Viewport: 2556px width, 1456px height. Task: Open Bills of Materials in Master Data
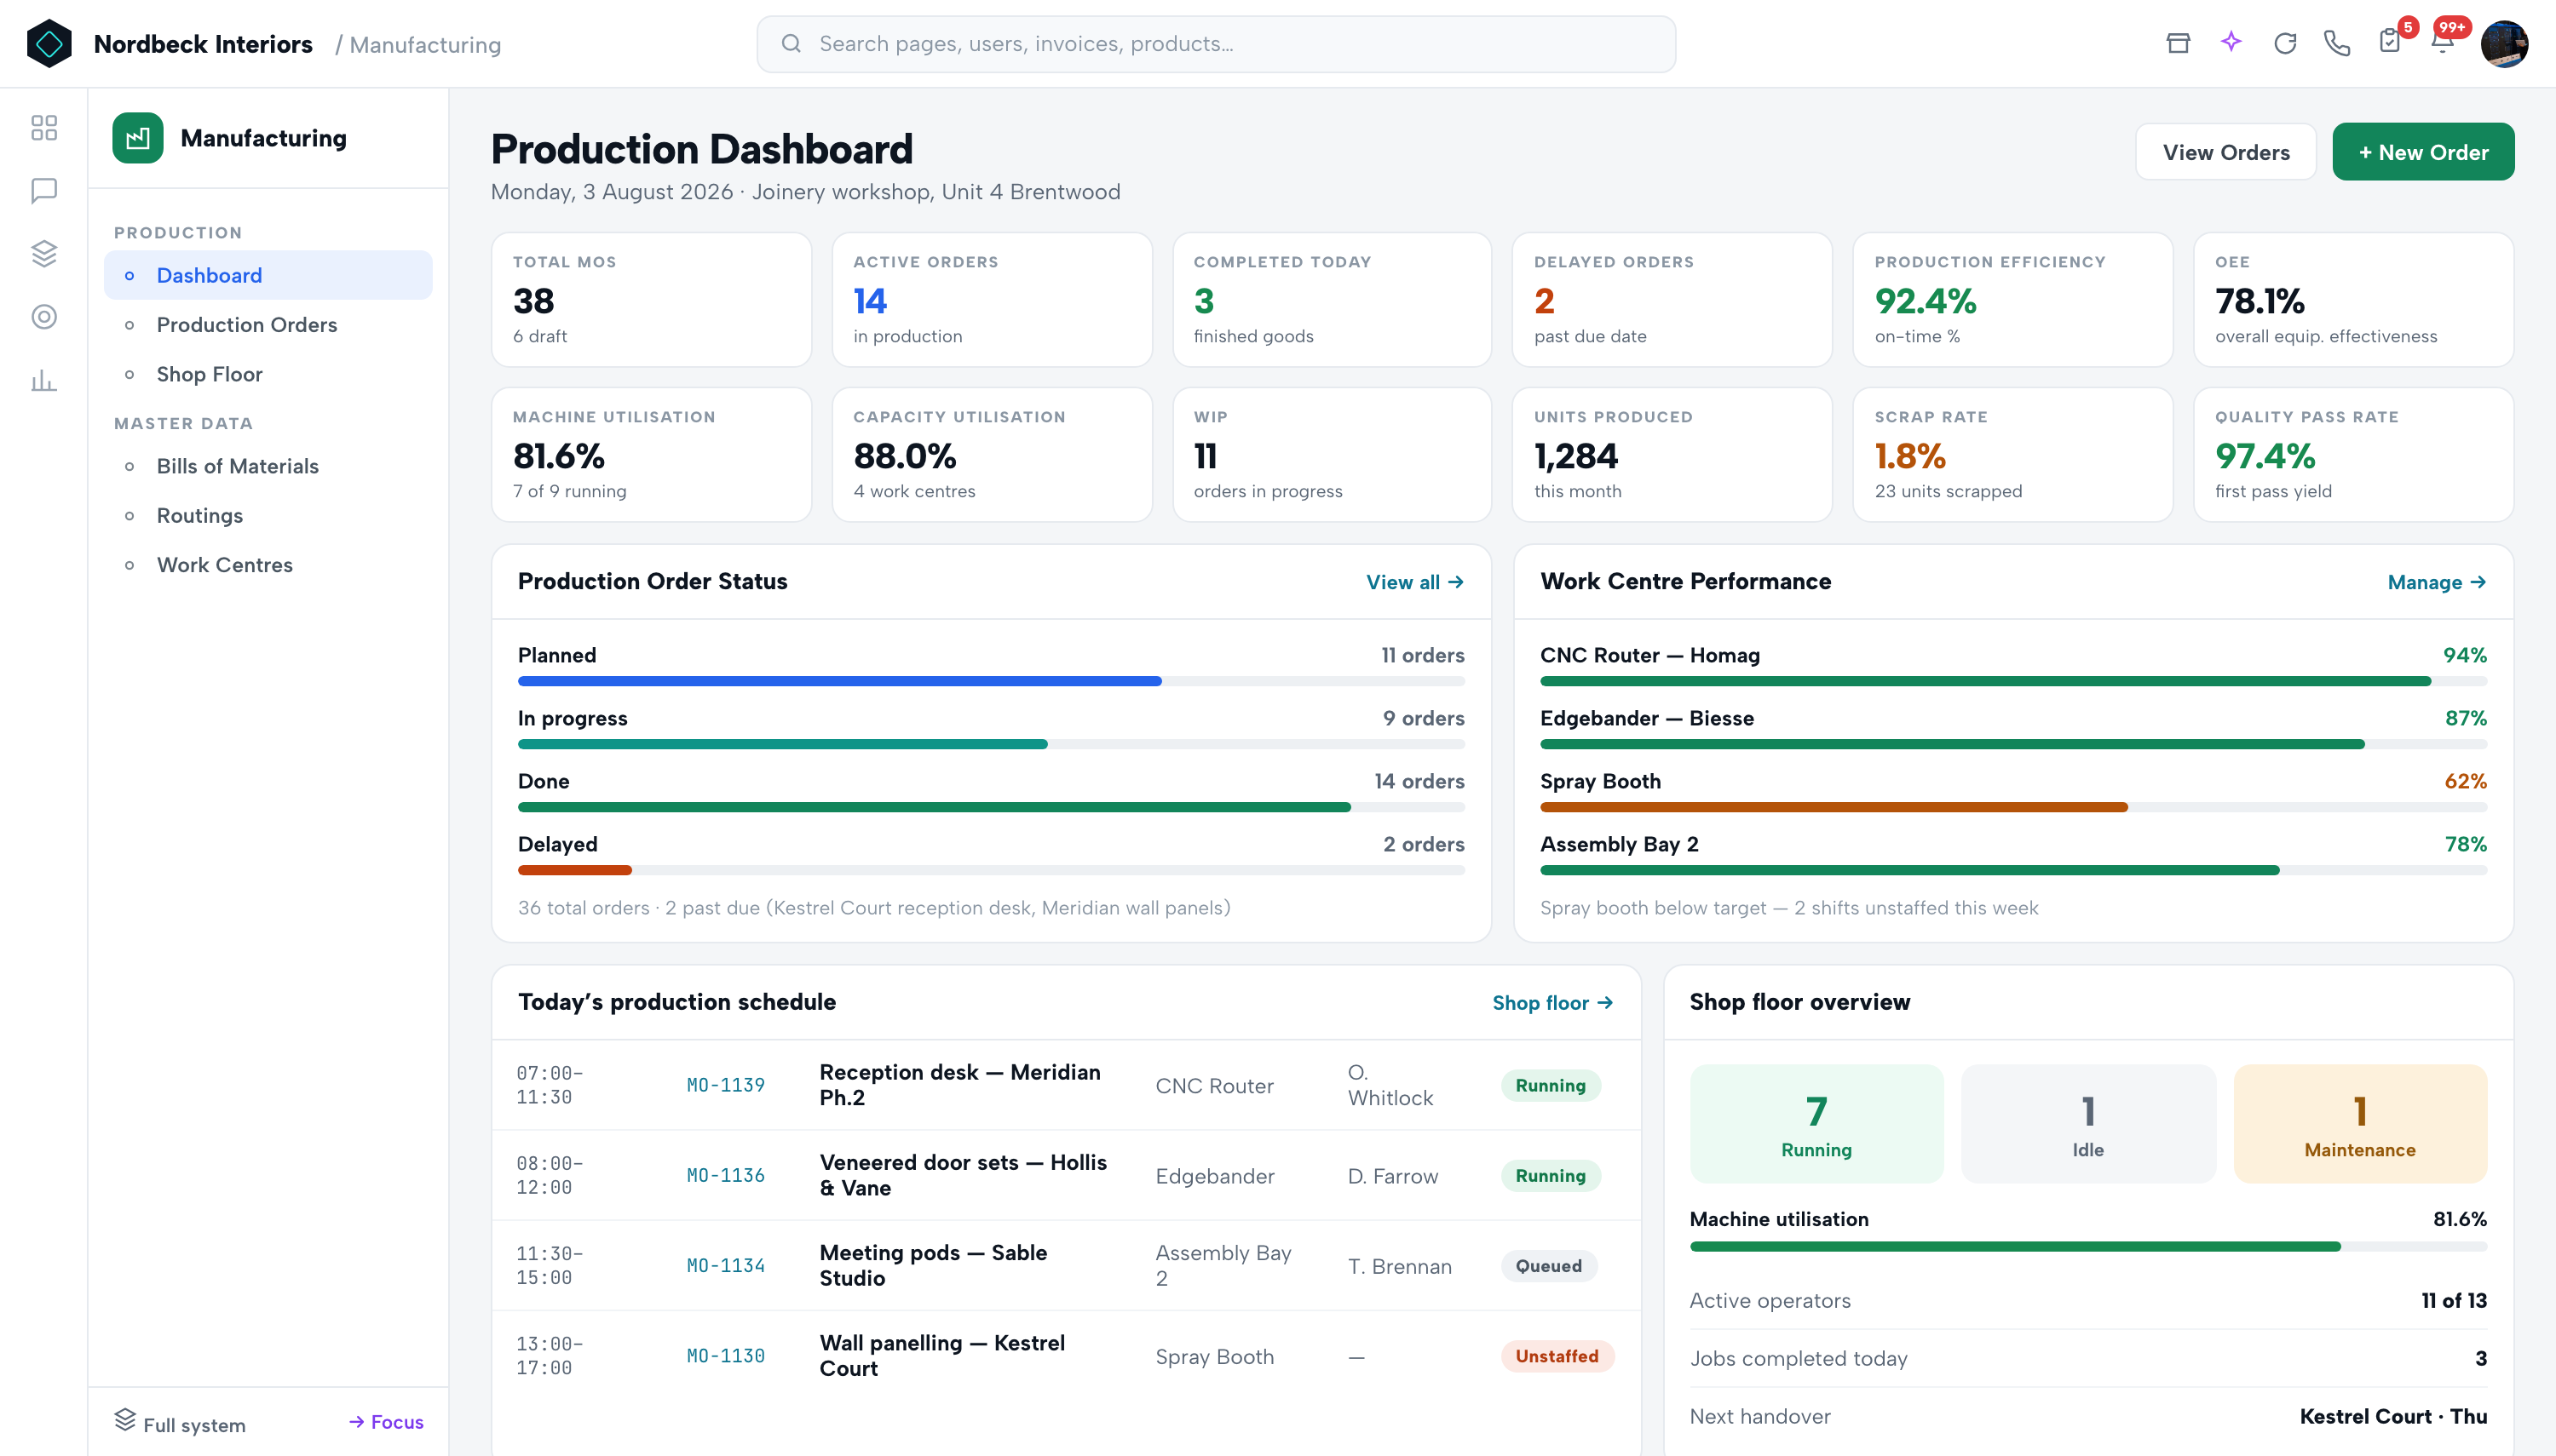268,466
